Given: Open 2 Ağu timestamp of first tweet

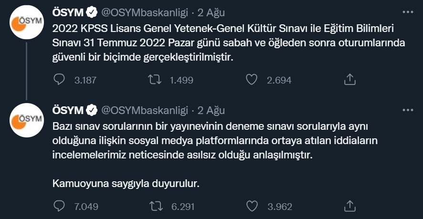Looking at the screenshot, I should (x=211, y=13).
